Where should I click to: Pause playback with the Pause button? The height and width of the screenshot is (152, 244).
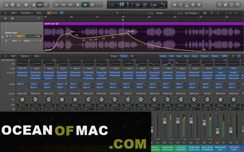[92, 5]
